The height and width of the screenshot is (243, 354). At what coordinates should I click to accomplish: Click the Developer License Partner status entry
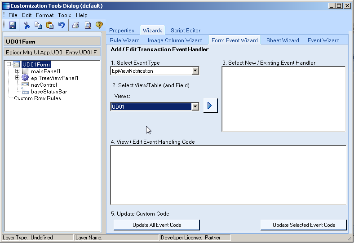pyautogui.click(x=195, y=238)
